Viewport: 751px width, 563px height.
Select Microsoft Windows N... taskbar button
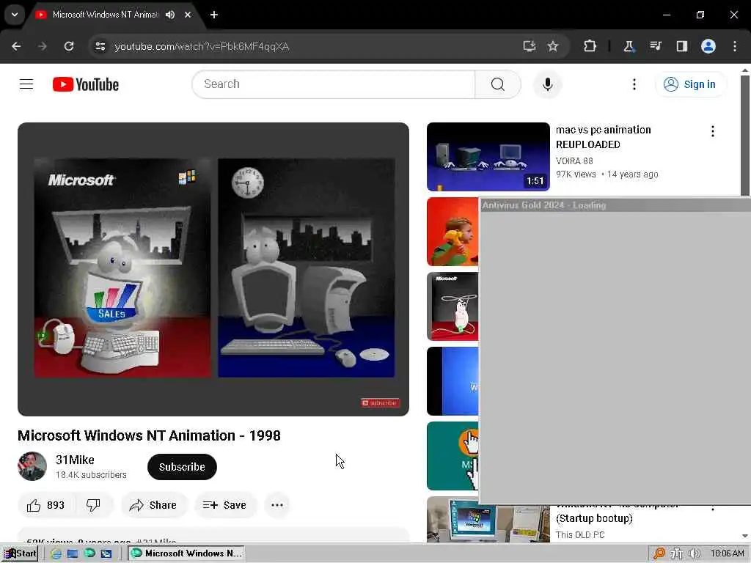coord(186,553)
